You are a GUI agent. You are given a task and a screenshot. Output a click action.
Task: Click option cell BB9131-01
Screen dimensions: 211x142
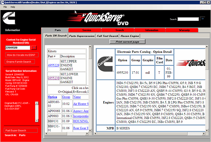pos(54,128)
